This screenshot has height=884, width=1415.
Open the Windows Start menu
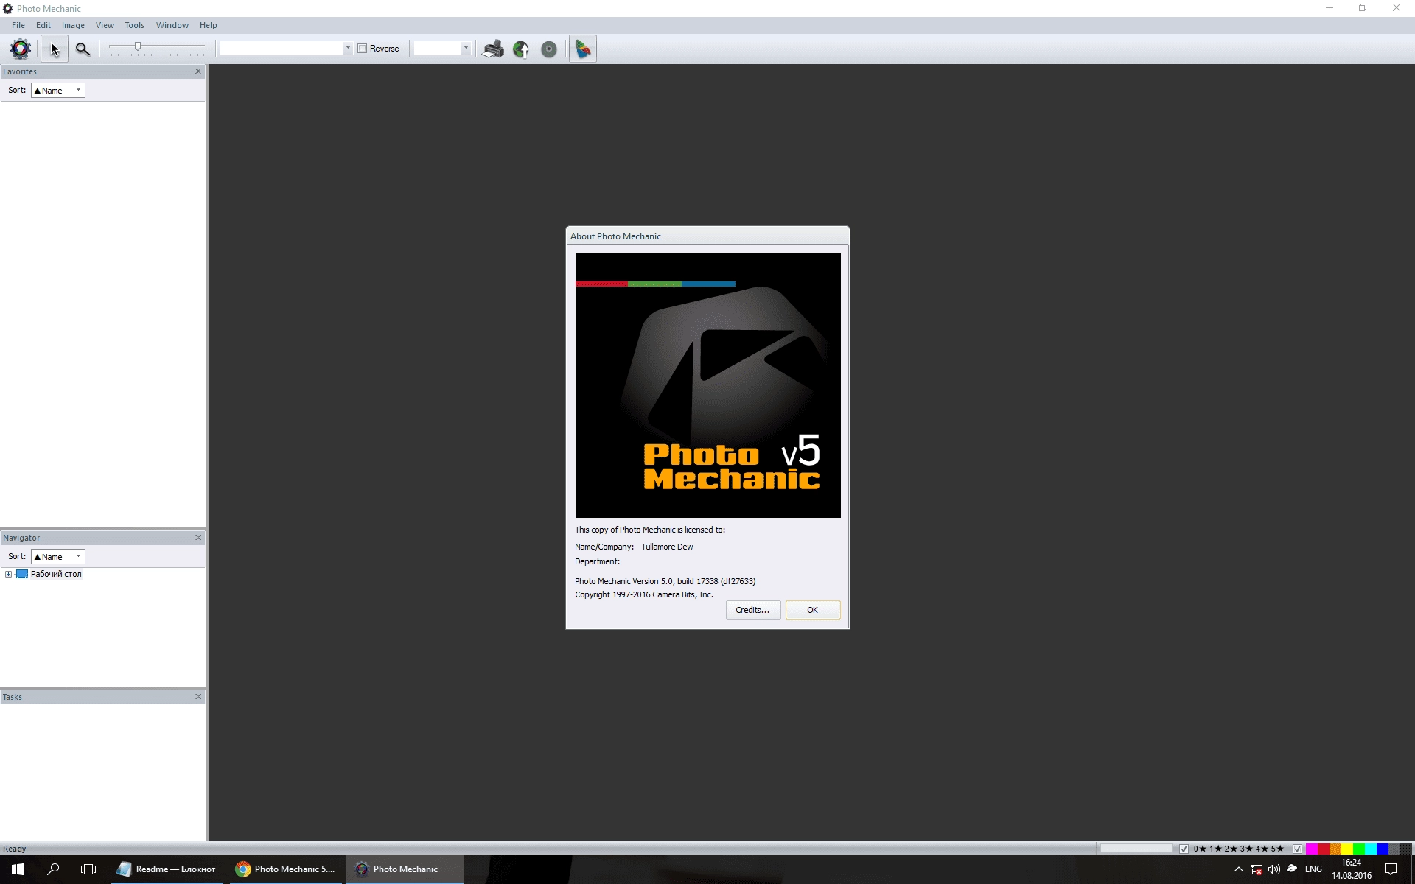click(18, 869)
